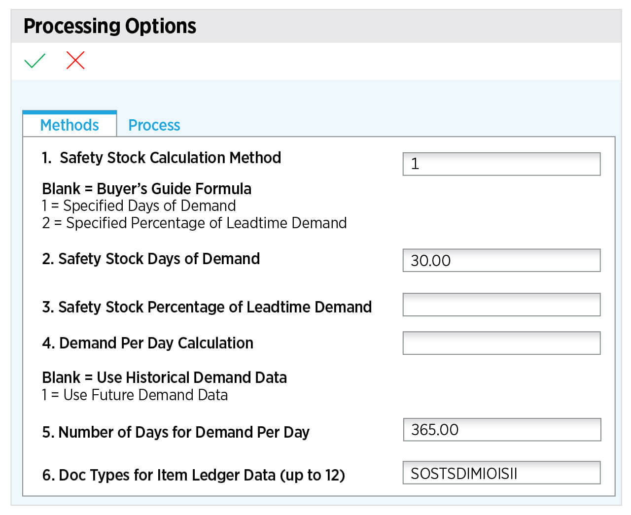Viewport: 631px width, 515px height.
Task: Click the '4. Demand Per Day Calculation' label
Action: point(147,343)
